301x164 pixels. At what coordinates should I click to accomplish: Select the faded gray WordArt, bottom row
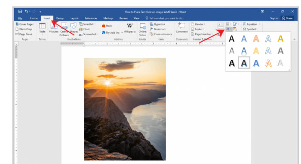[280, 63]
